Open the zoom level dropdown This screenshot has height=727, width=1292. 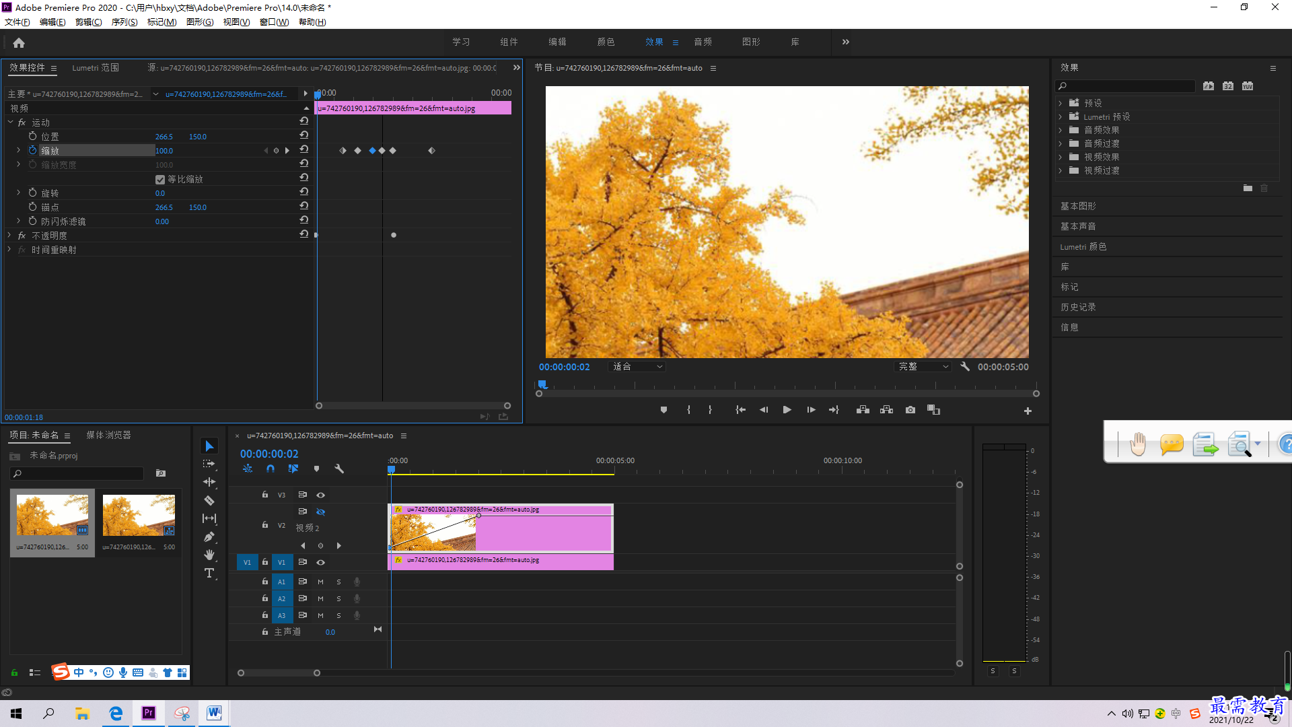pyautogui.click(x=637, y=367)
